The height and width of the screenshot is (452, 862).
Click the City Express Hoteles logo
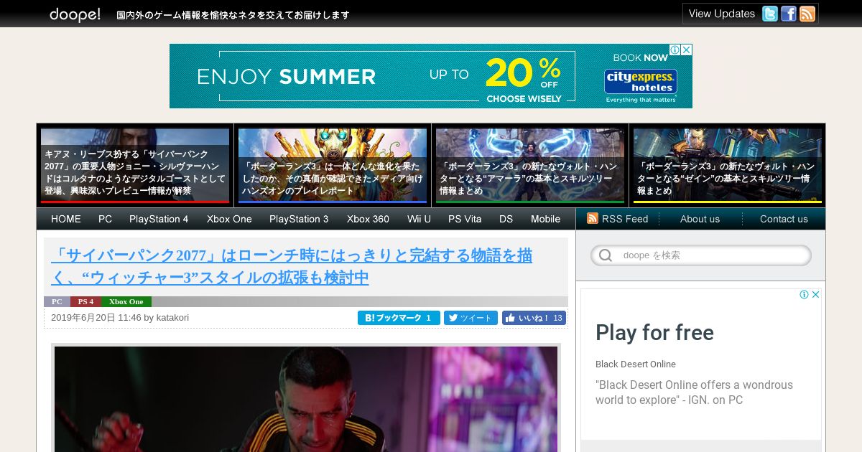point(641,81)
